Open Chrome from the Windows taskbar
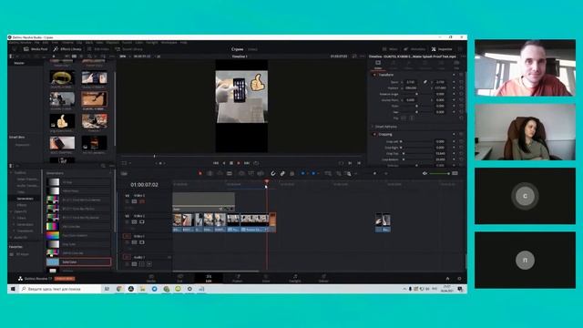583x328 pixels. [119, 289]
